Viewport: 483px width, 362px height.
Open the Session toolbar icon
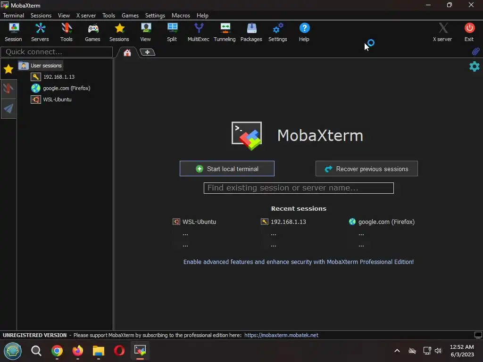tap(13, 33)
